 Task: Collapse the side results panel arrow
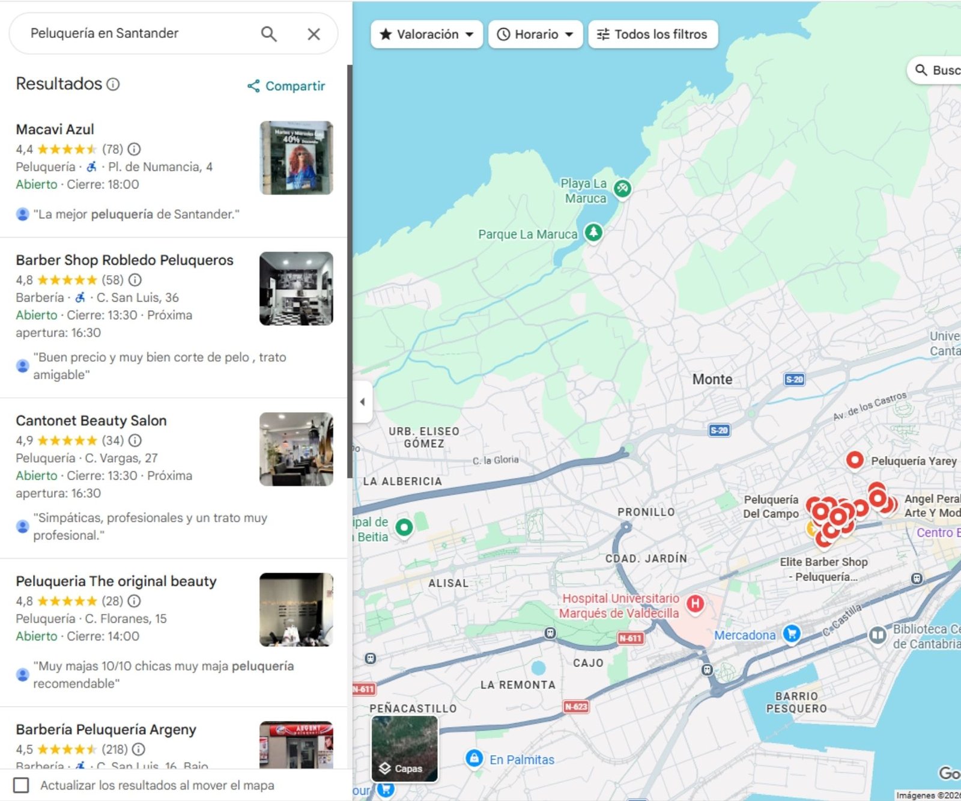pyautogui.click(x=362, y=401)
